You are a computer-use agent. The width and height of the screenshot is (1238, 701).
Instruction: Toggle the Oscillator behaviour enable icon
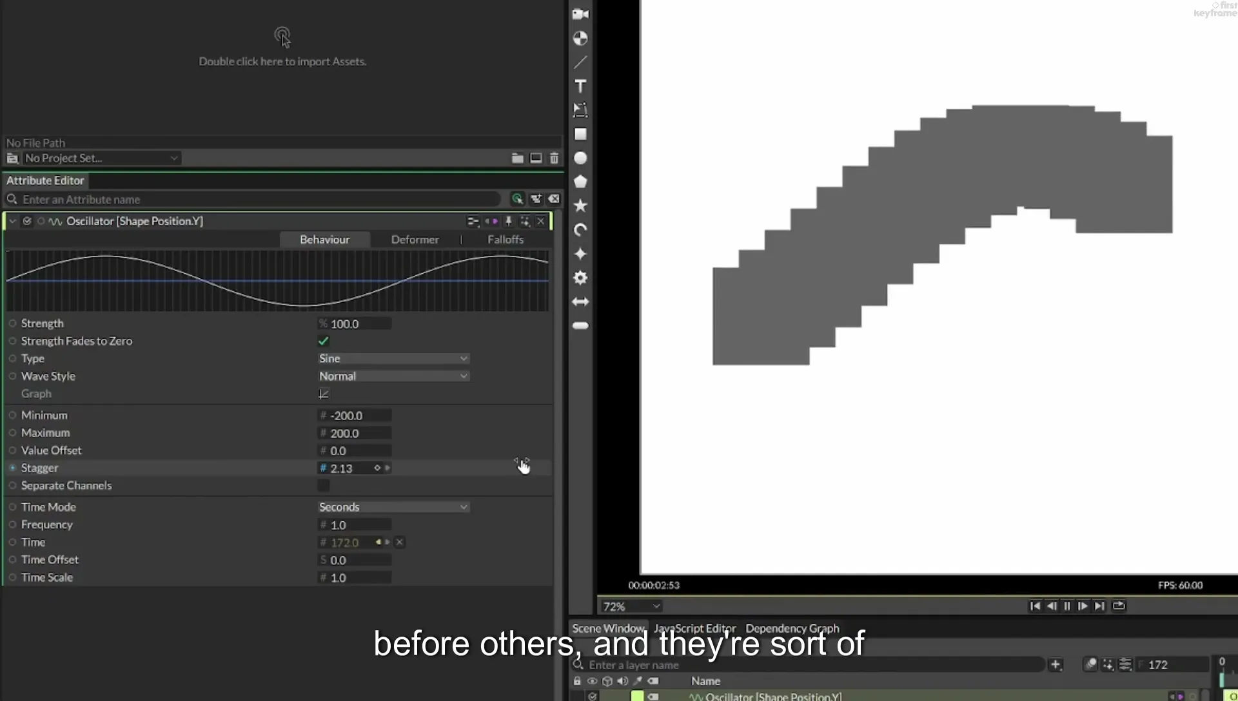[x=27, y=221]
